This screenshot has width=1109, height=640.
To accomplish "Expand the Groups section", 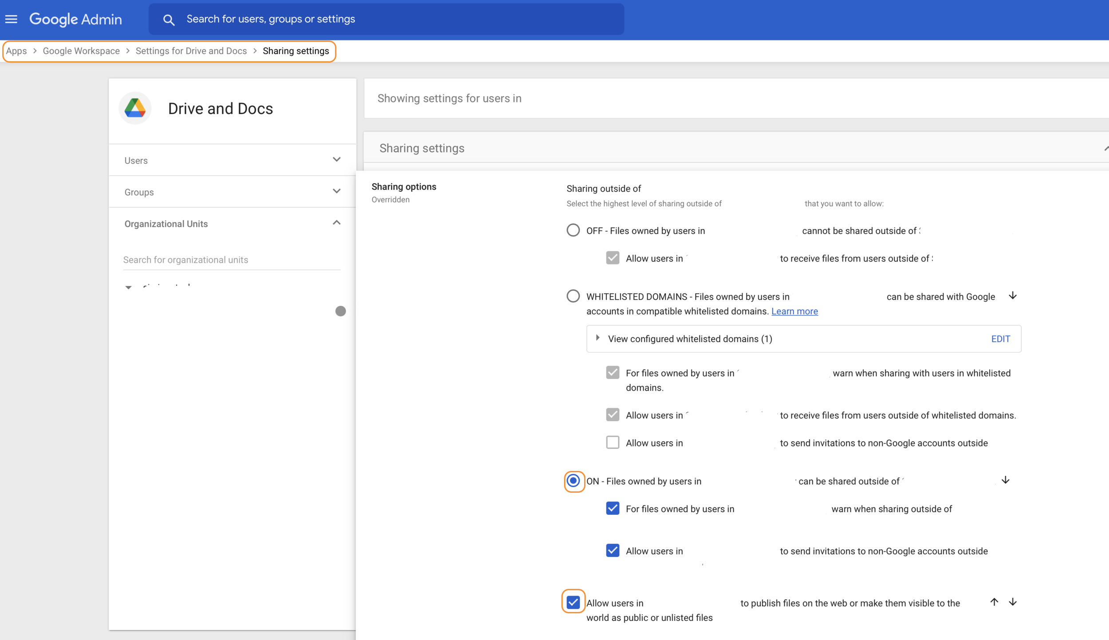I will click(x=232, y=192).
